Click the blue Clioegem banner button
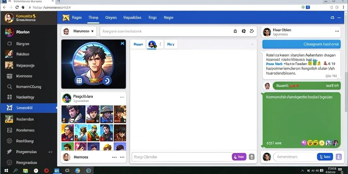Image resolution: width=348 pixels, height=174 pixels. tap(301, 44)
